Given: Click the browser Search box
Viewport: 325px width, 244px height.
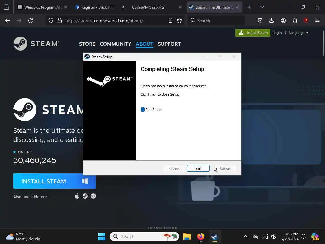Looking at the screenshot, I should click(x=216, y=21).
